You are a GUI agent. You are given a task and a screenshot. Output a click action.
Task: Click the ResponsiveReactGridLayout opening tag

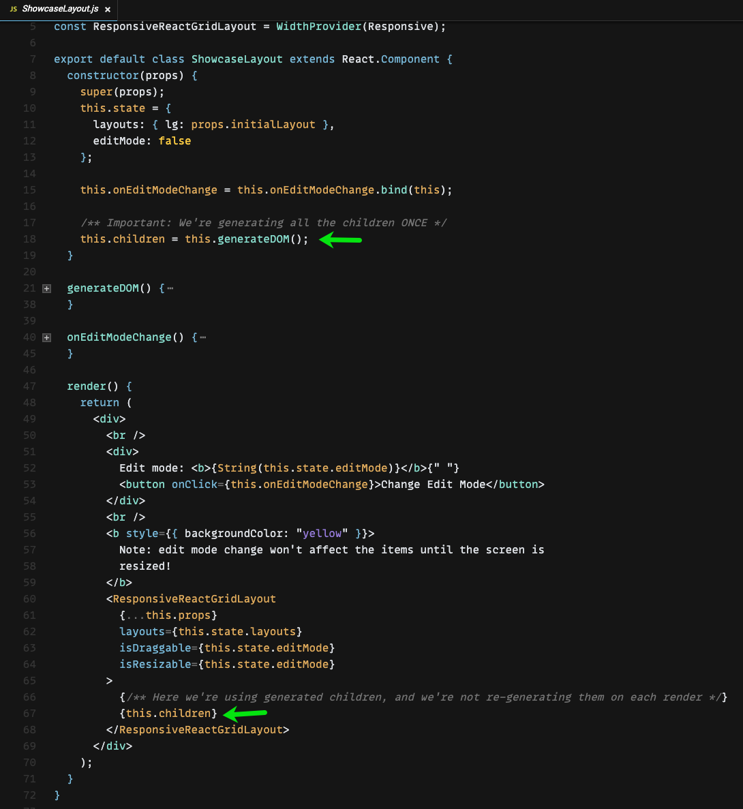point(191,598)
